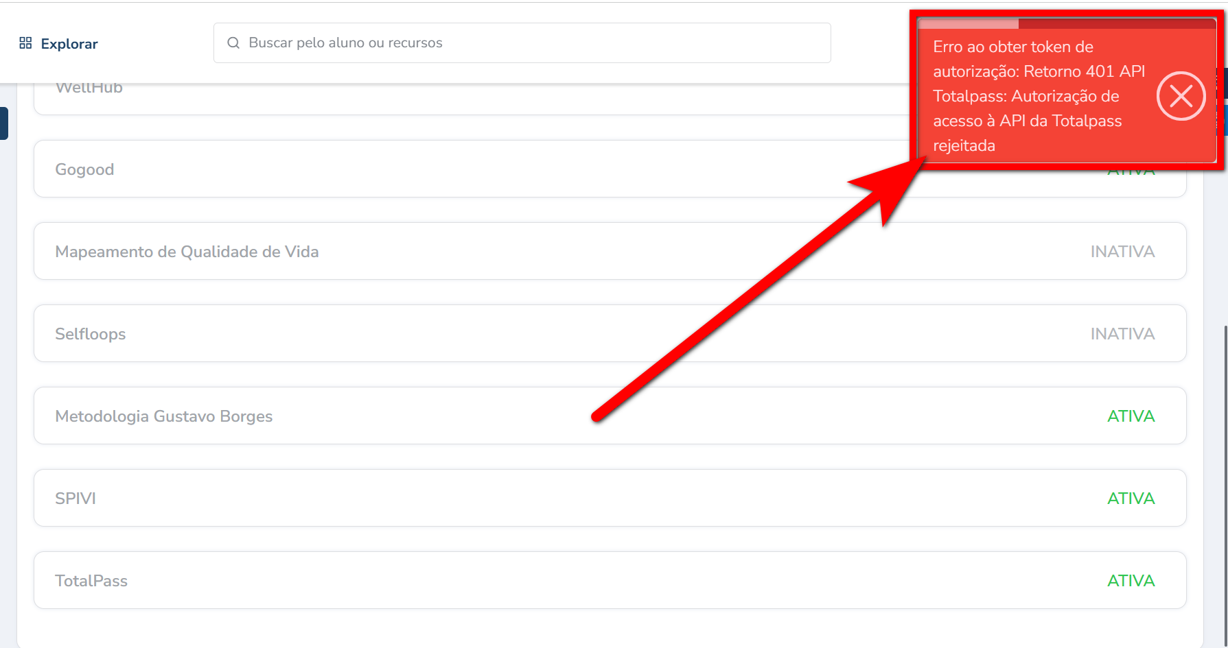1228x648 pixels.
Task: Focus the Buscar pelo aluno search field
Action: coord(522,43)
